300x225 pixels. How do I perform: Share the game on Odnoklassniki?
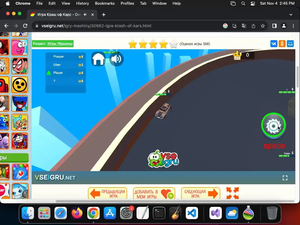(x=282, y=44)
